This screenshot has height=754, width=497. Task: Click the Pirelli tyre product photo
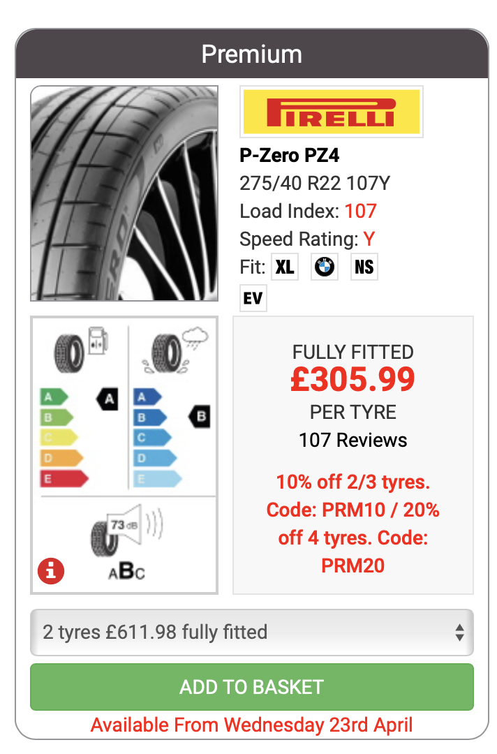coord(124,193)
